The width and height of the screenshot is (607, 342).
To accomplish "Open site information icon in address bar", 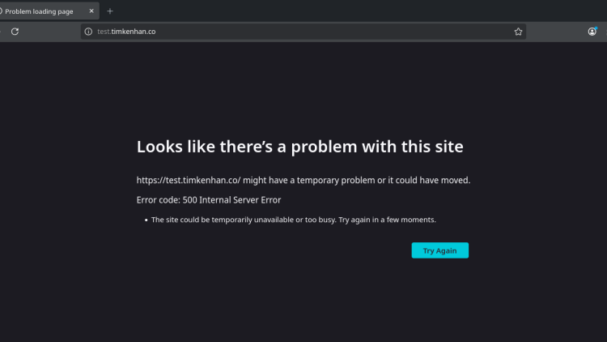I will point(89,32).
